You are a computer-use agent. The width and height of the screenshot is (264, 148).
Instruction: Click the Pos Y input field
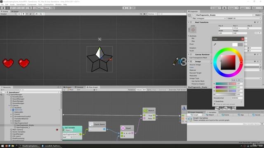point(240,28)
